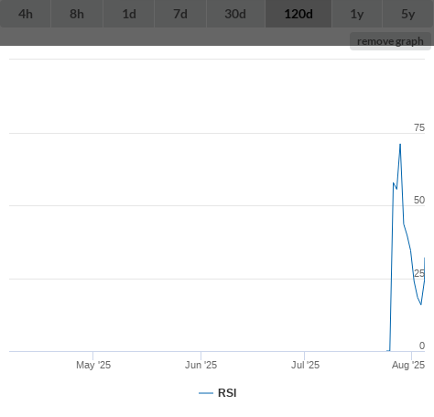Click the active 120d range tab
This screenshot has width=434, height=417.
(298, 14)
